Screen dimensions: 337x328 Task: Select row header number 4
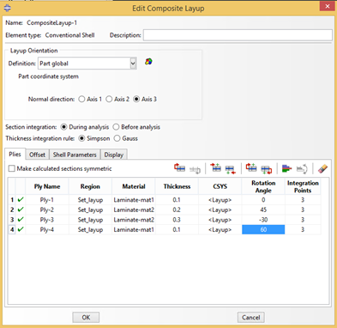tap(12, 229)
